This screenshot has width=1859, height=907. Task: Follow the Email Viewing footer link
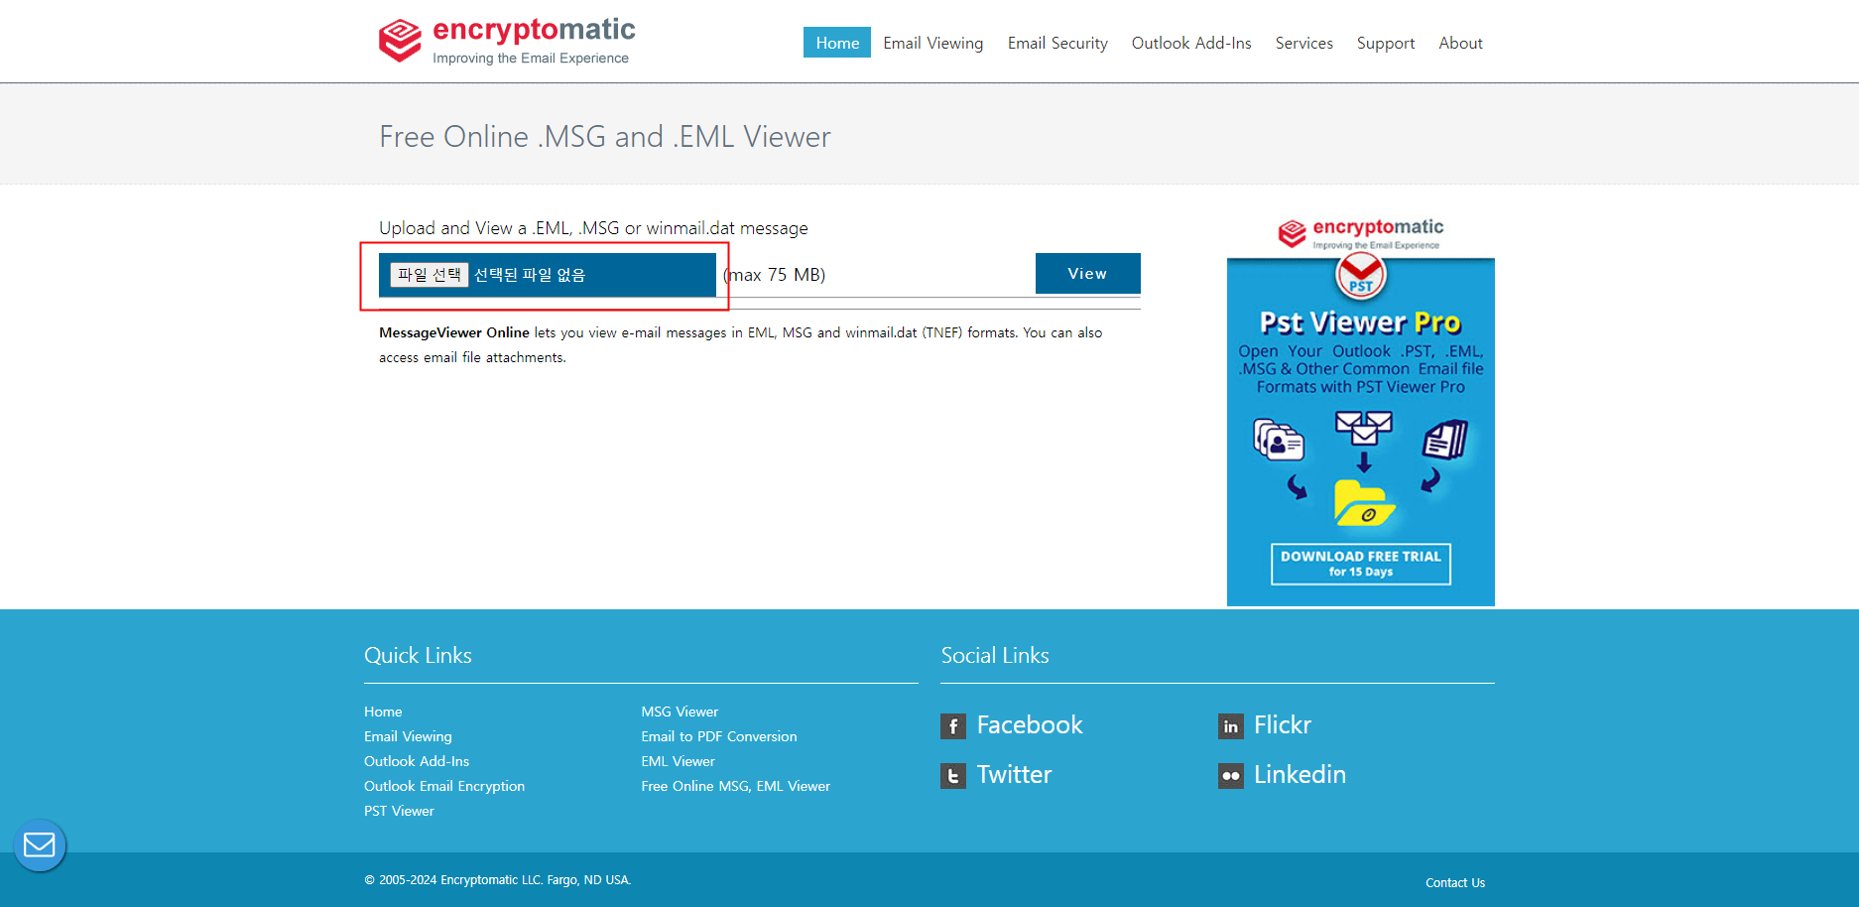[408, 736]
